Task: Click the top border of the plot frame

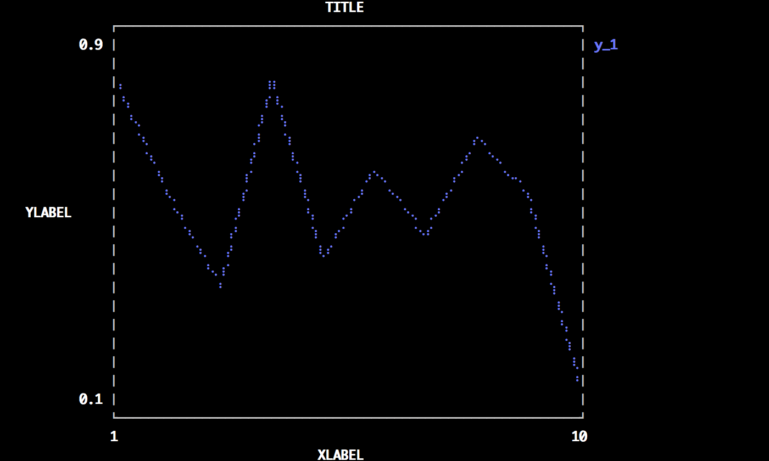Action: coord(348,26)
